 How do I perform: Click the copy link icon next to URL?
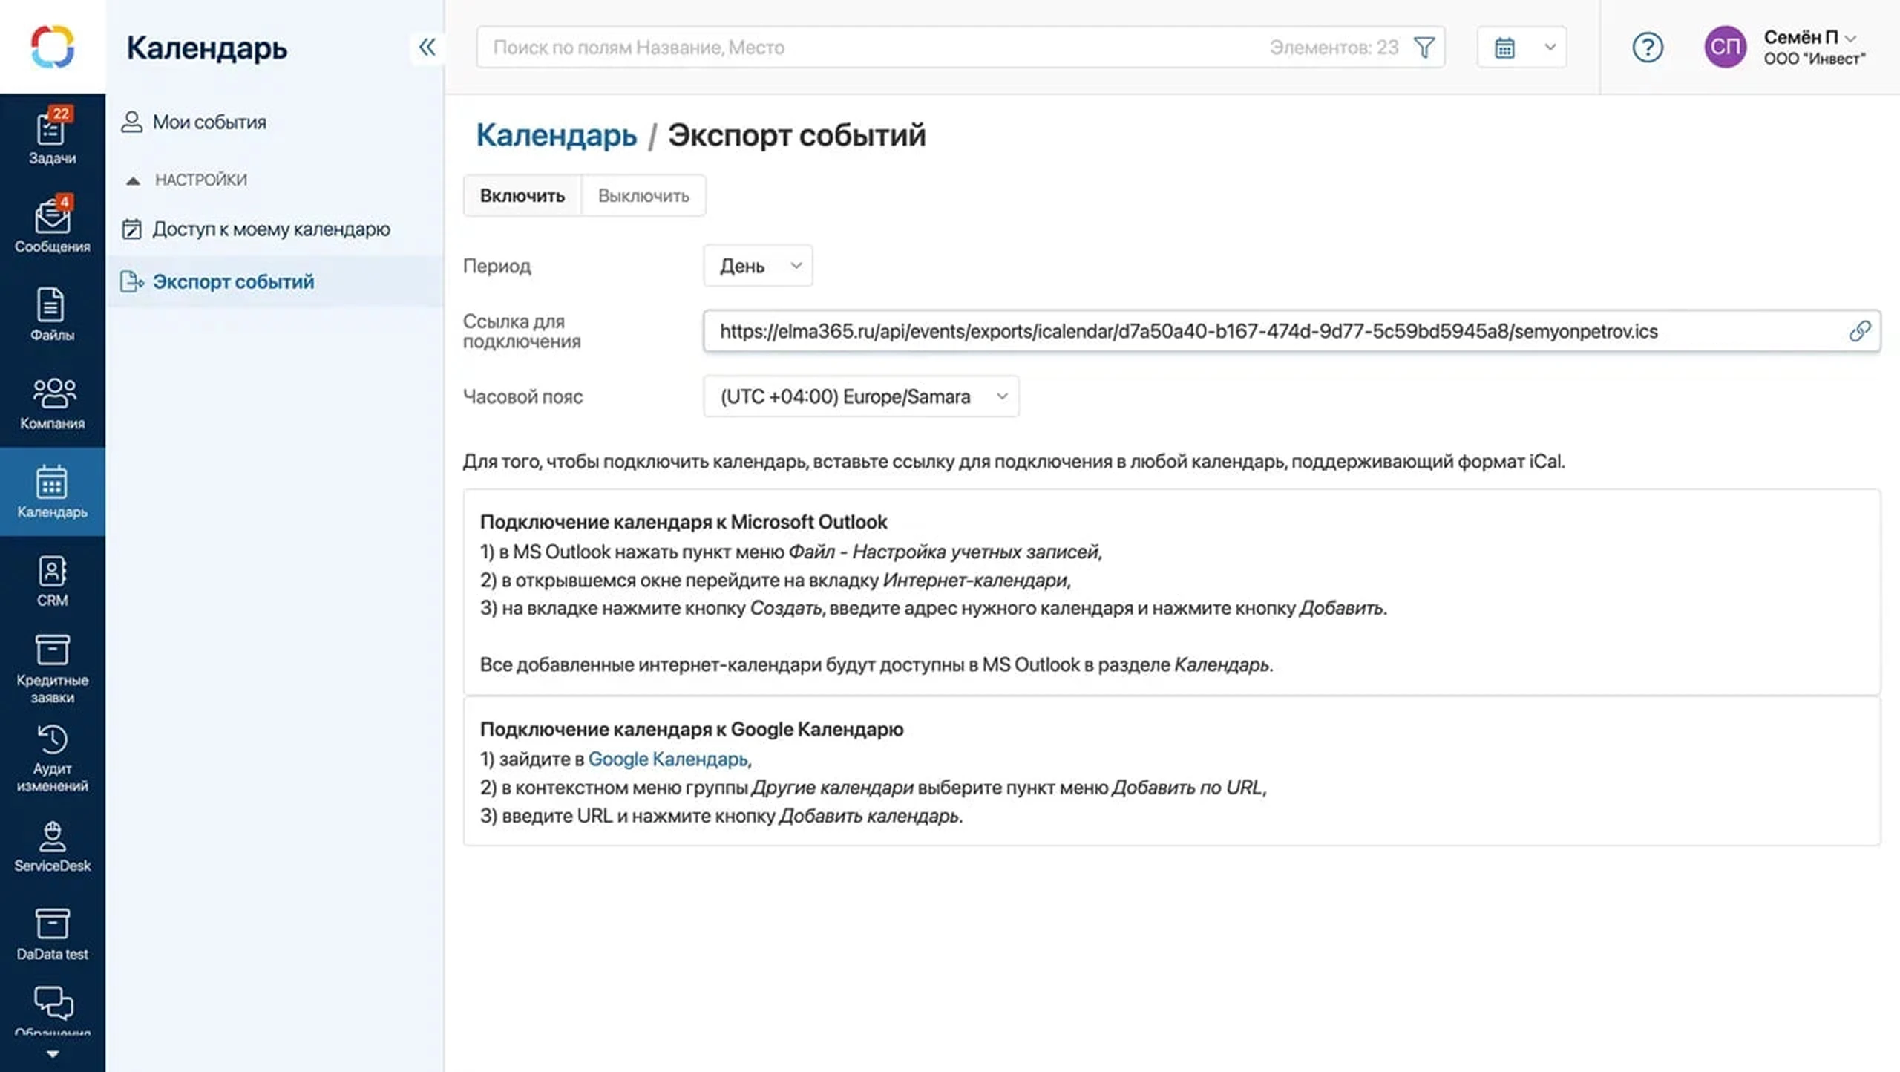click(x=1861, y=331)
